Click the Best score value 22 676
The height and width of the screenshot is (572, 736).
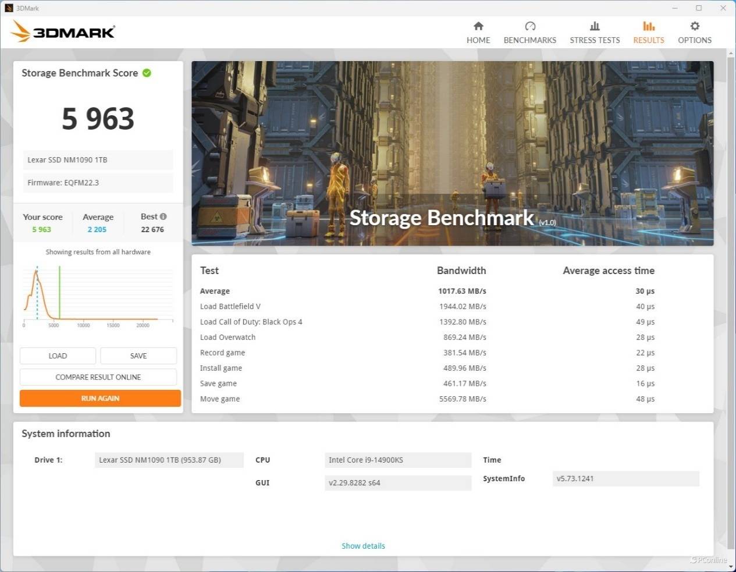pos(152,230)
